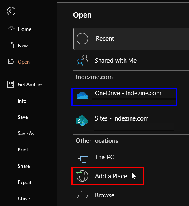Image resolution: width=189 pixels, height=206 pixels.
Task: Choose Save in the sidebar
Action: 23,117
